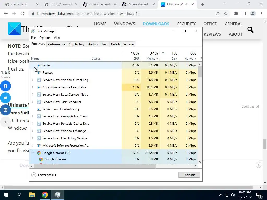Click the Services and Controller app icon
This screenshot has width=267, height=200.
coord(39,109)
